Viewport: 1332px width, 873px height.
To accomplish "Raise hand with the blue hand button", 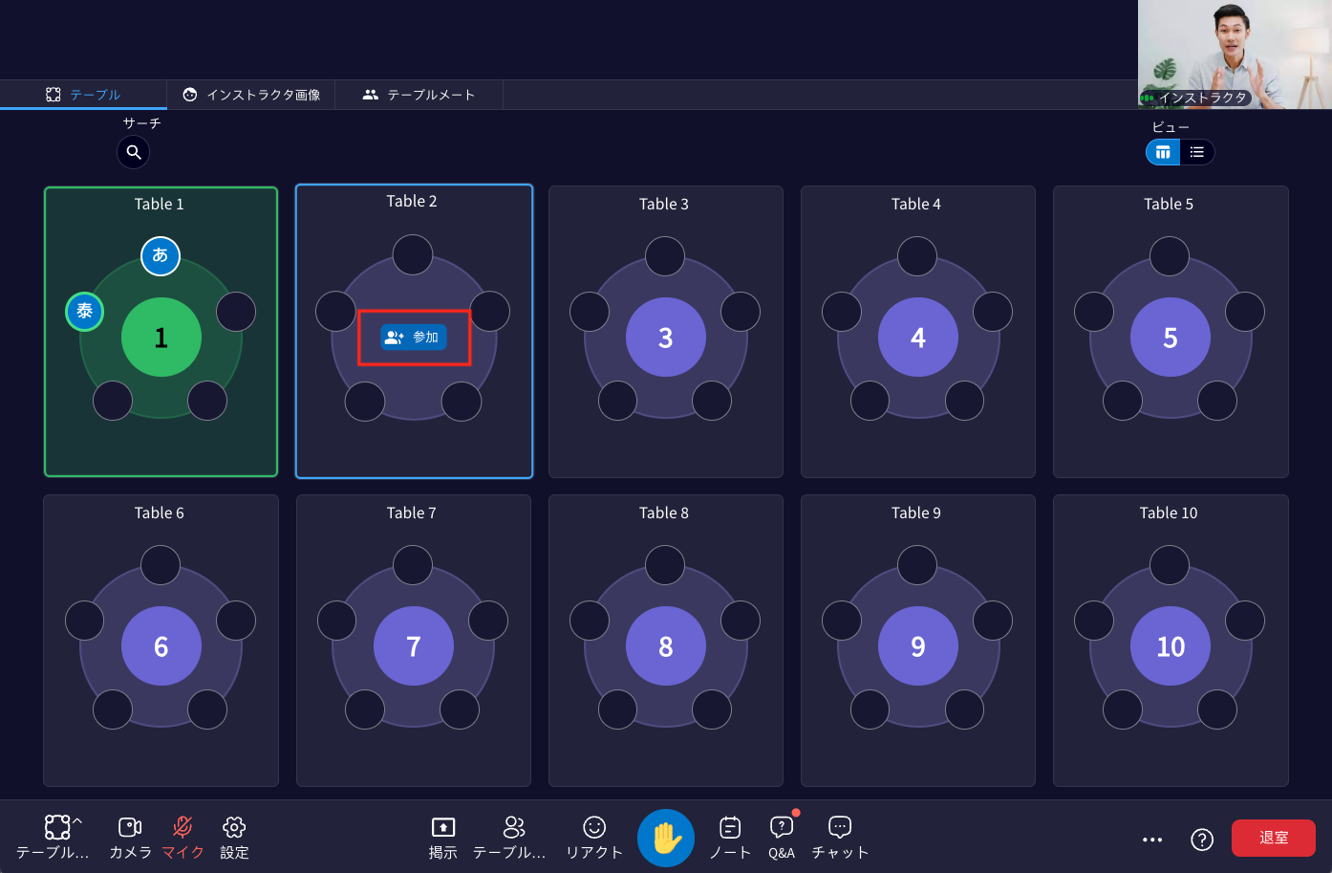I will tap(666, 839).
